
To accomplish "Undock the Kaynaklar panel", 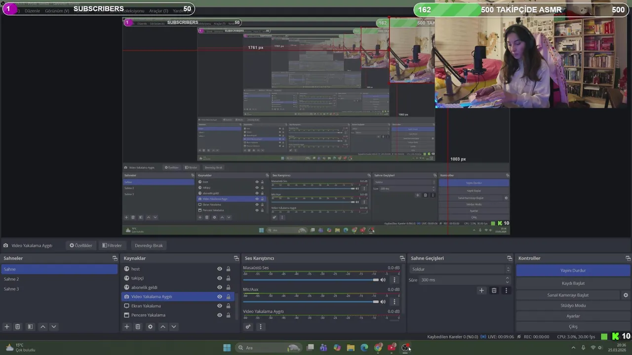I will (x=236, y=258).
